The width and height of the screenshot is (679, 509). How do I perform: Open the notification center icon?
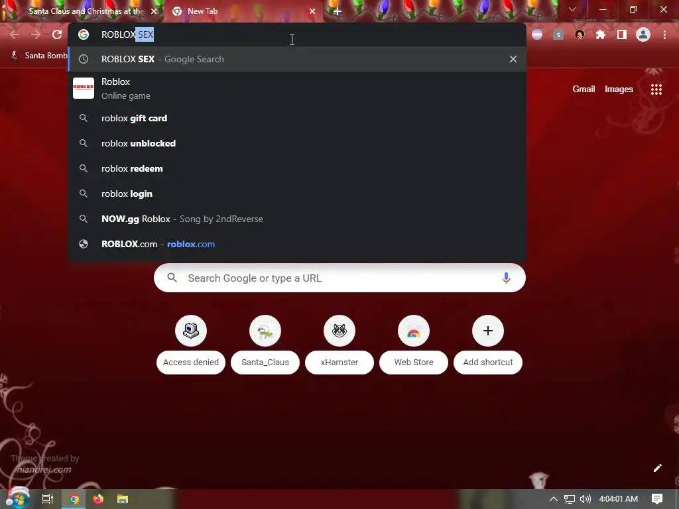click(x=657, y=499)
